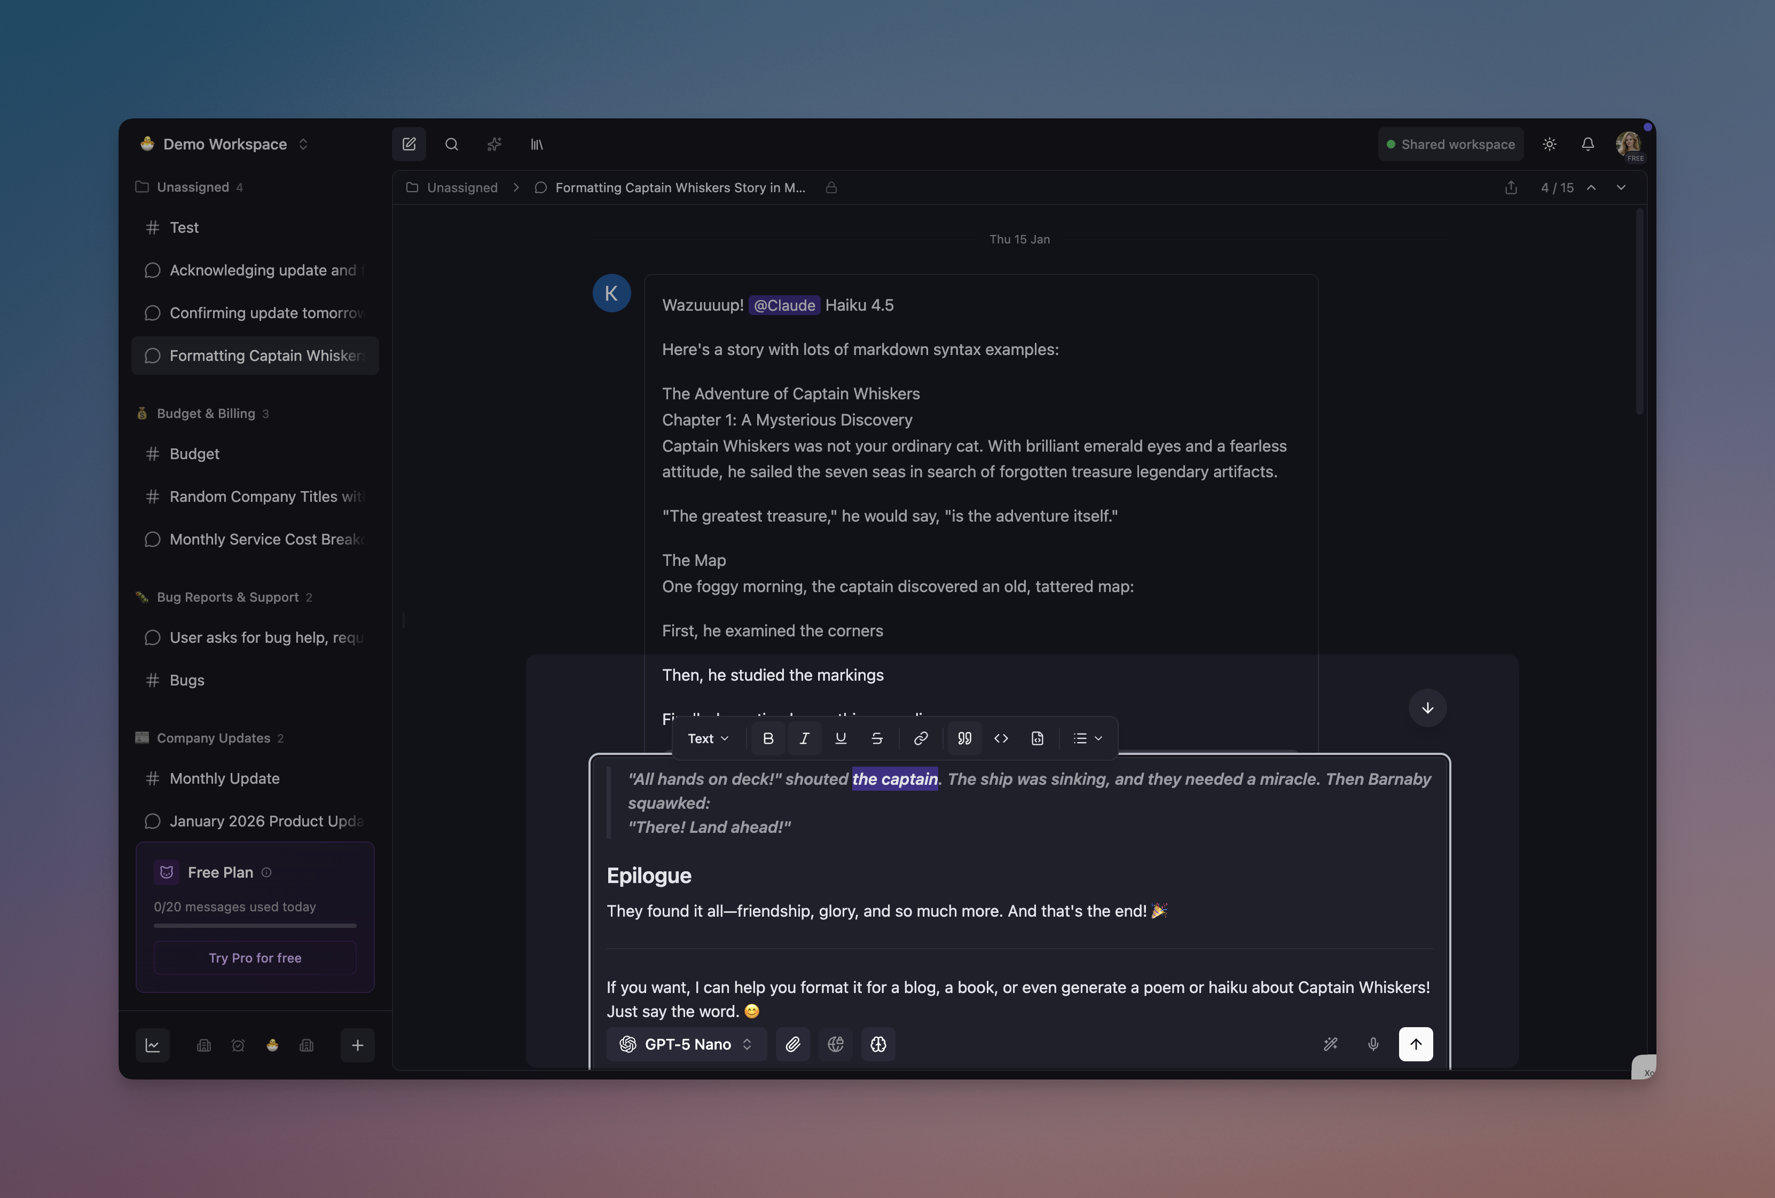
Task: Open Acknowledging update chat
Action: tap(255, 270)
